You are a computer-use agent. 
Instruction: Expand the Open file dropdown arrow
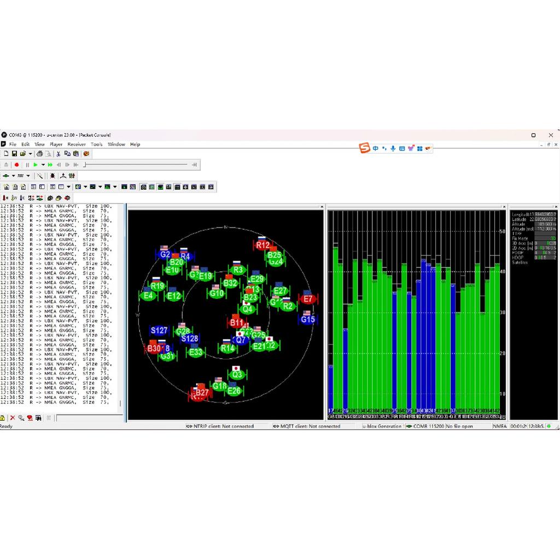31,154
